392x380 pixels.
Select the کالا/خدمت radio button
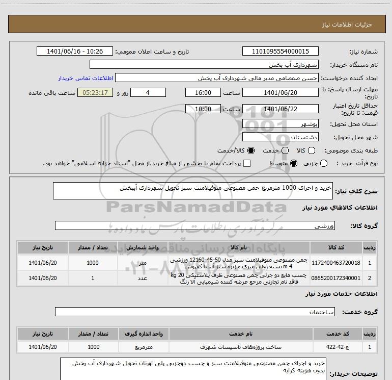(x=251, y=150)
